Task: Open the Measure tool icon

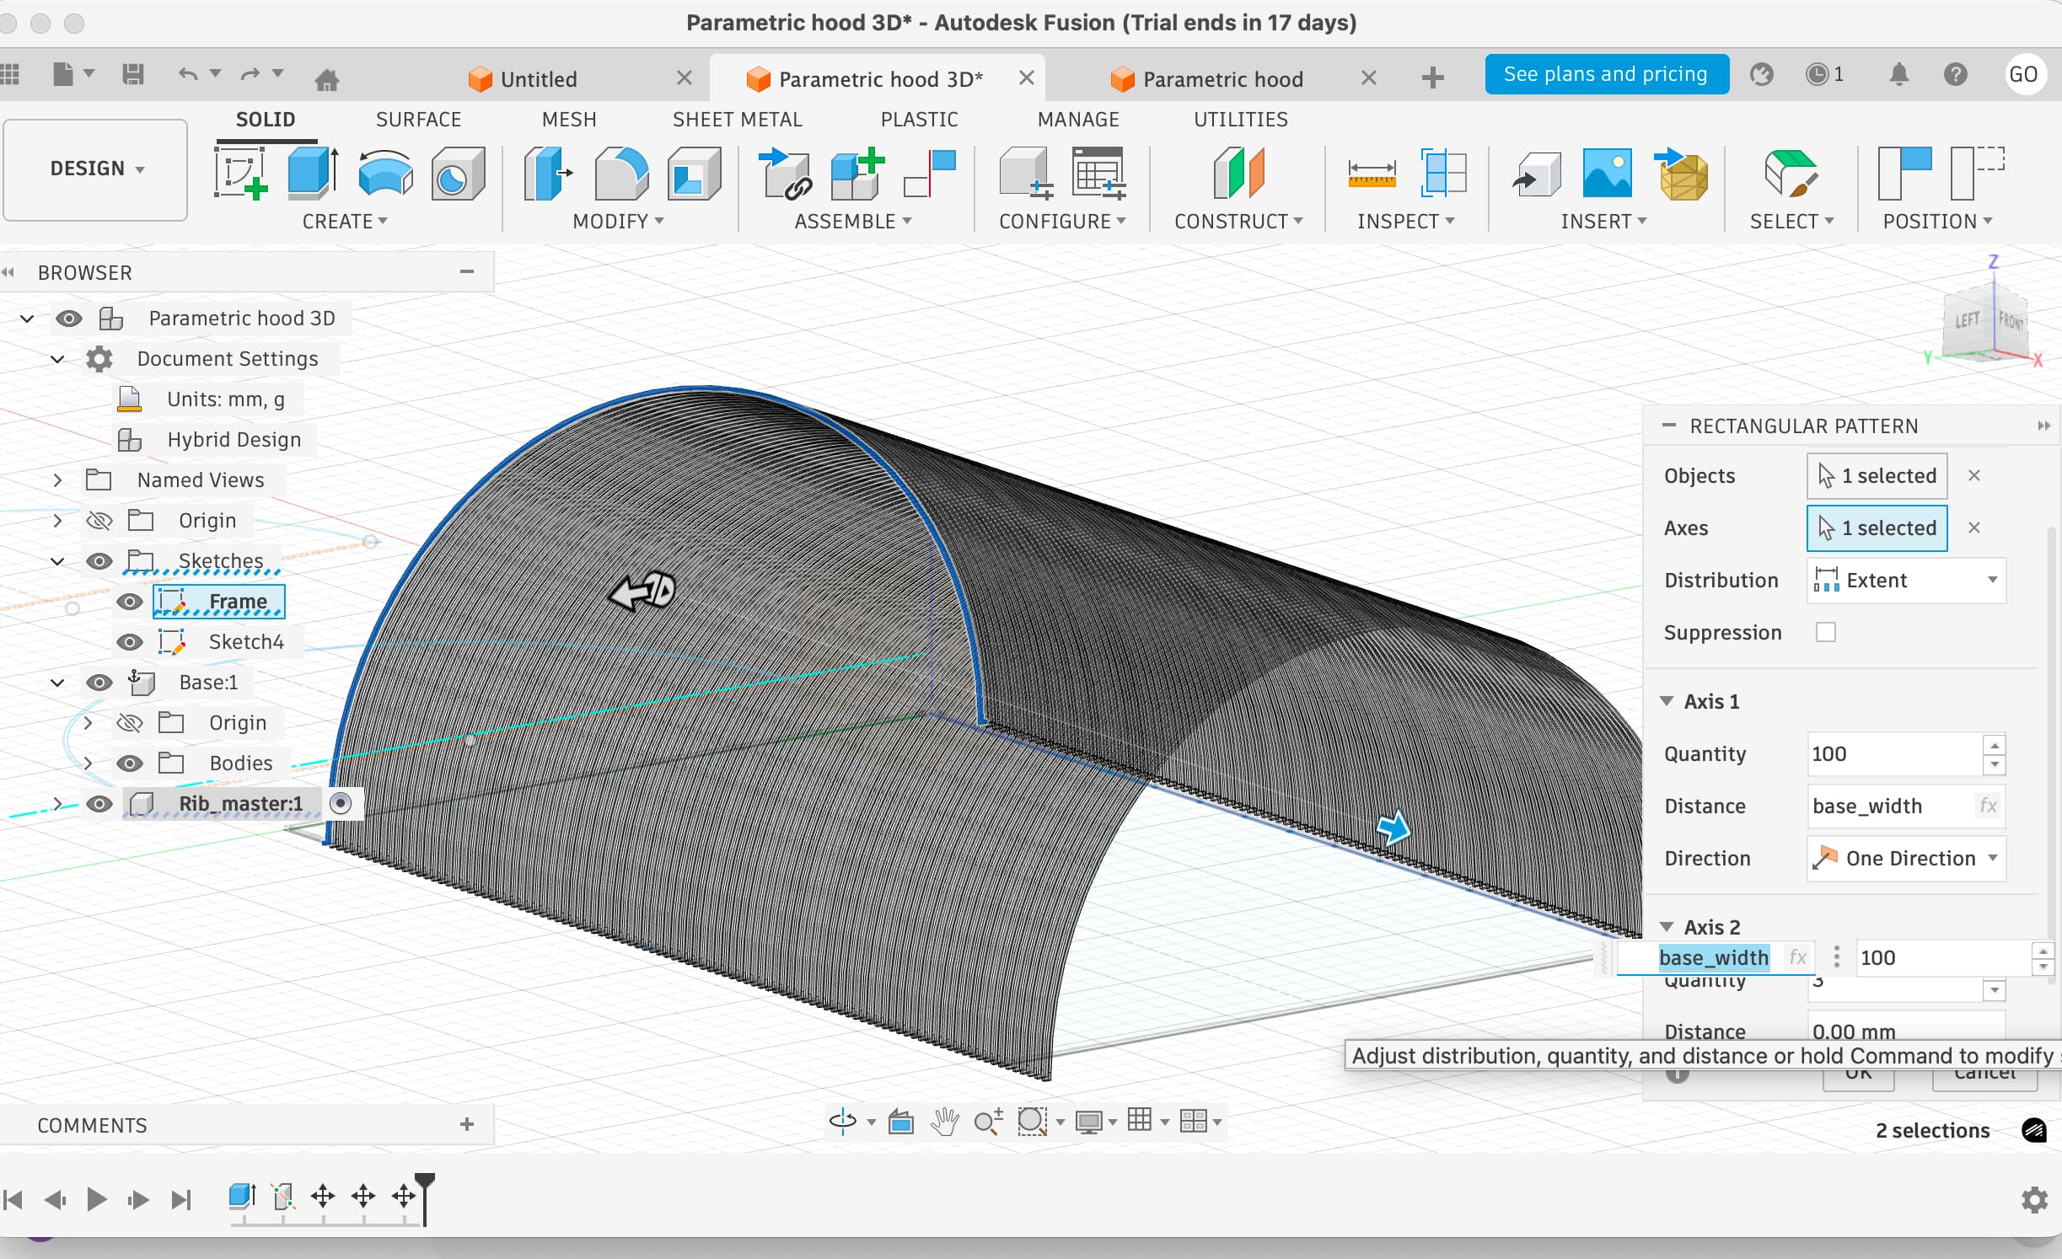Action: pyautogui.click(x=1371, y=174)
